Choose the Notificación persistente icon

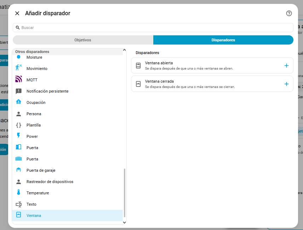click(19, 91)
